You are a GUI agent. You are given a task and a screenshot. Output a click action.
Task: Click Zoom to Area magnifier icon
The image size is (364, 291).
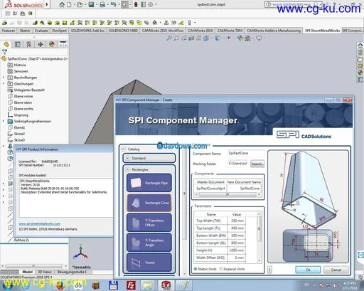[176, 38]
